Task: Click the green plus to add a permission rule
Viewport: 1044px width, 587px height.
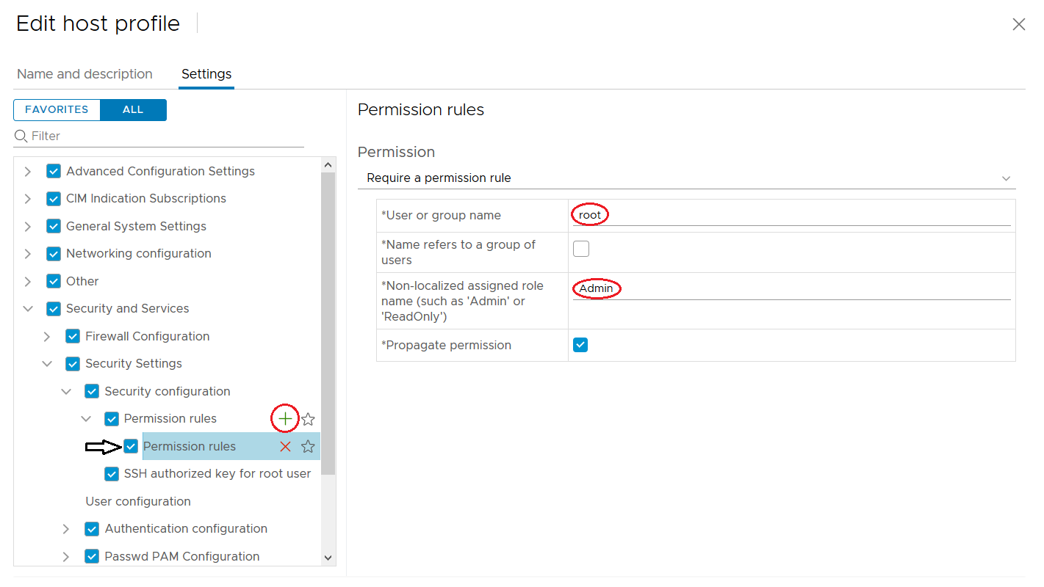Action: 285,418
